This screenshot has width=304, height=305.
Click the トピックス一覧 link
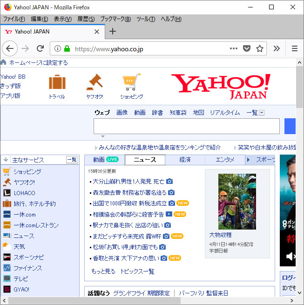[x=137, y=271]
